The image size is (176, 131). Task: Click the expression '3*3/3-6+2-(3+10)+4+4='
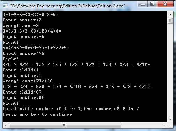pyautogui.click(x=32, y=31)
